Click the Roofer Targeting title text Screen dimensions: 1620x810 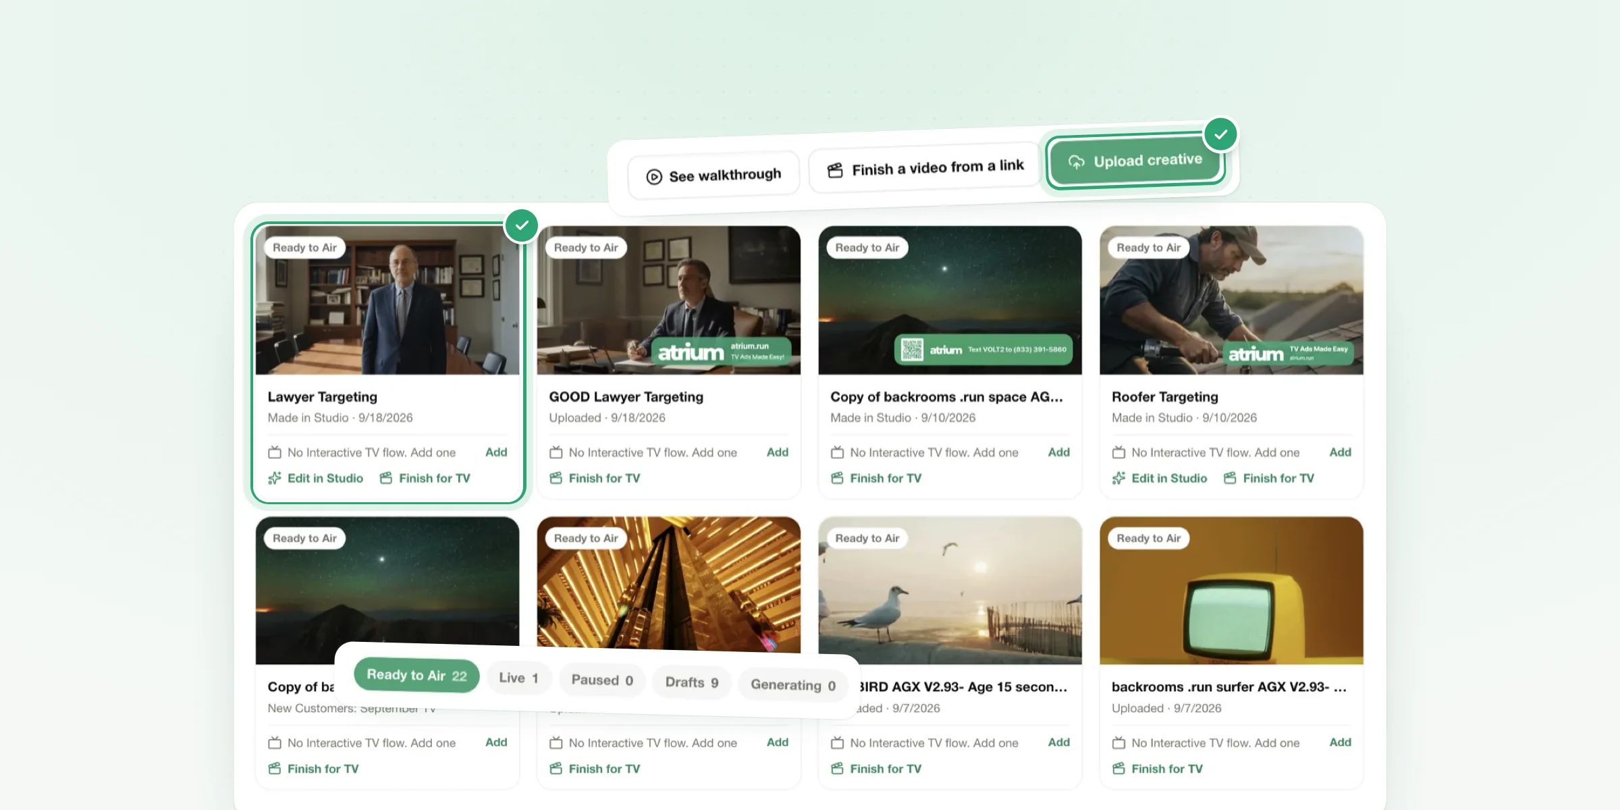coord(1164,397)
